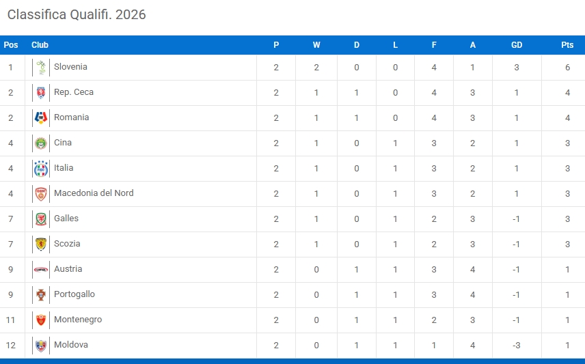This screenshot has width=585, height=364.
Task: Sort table by Pts column header
Action: click(567, 45)
